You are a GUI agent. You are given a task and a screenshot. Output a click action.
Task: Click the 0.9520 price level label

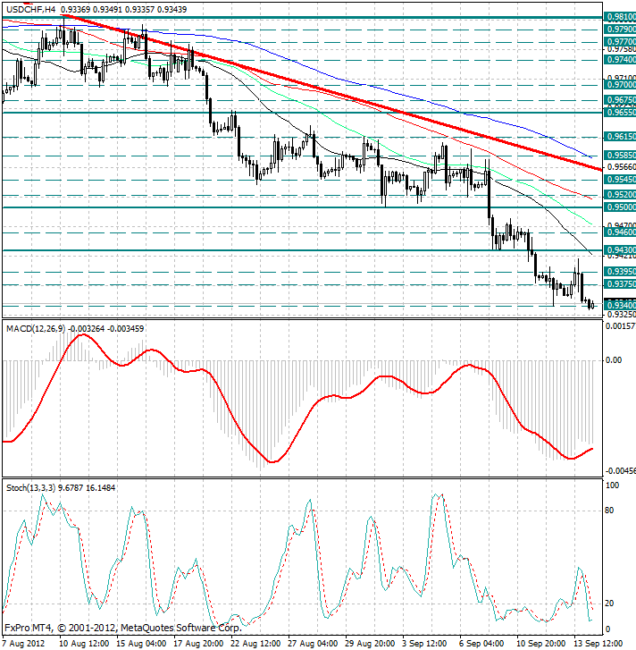tap(620, 195)
